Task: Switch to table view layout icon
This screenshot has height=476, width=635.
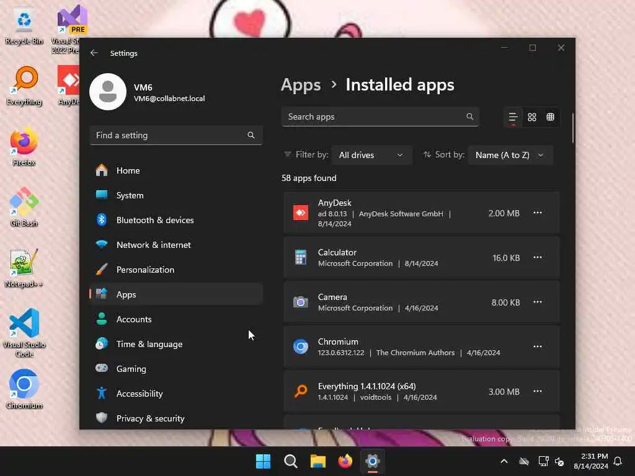Action: [x=550, y=117]
